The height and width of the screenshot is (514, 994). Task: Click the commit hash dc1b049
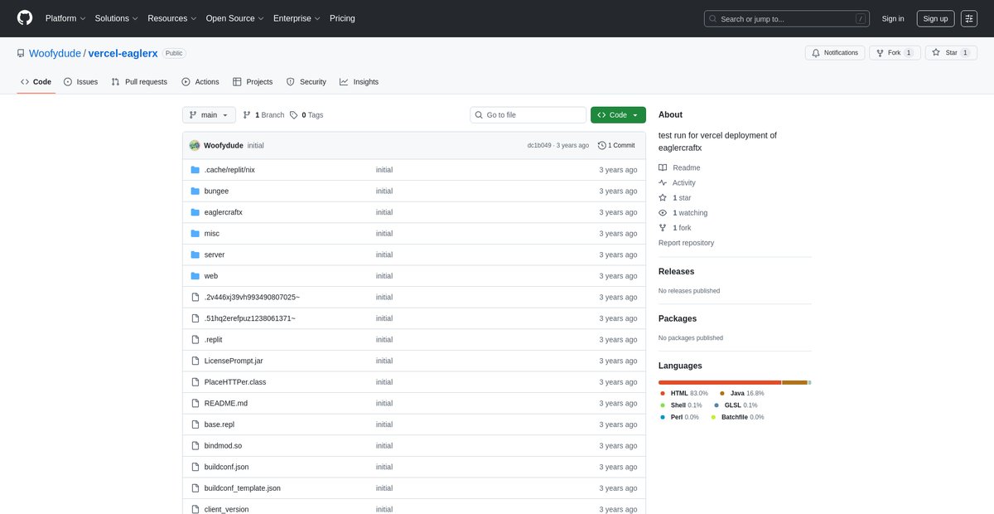pos(539,145)
